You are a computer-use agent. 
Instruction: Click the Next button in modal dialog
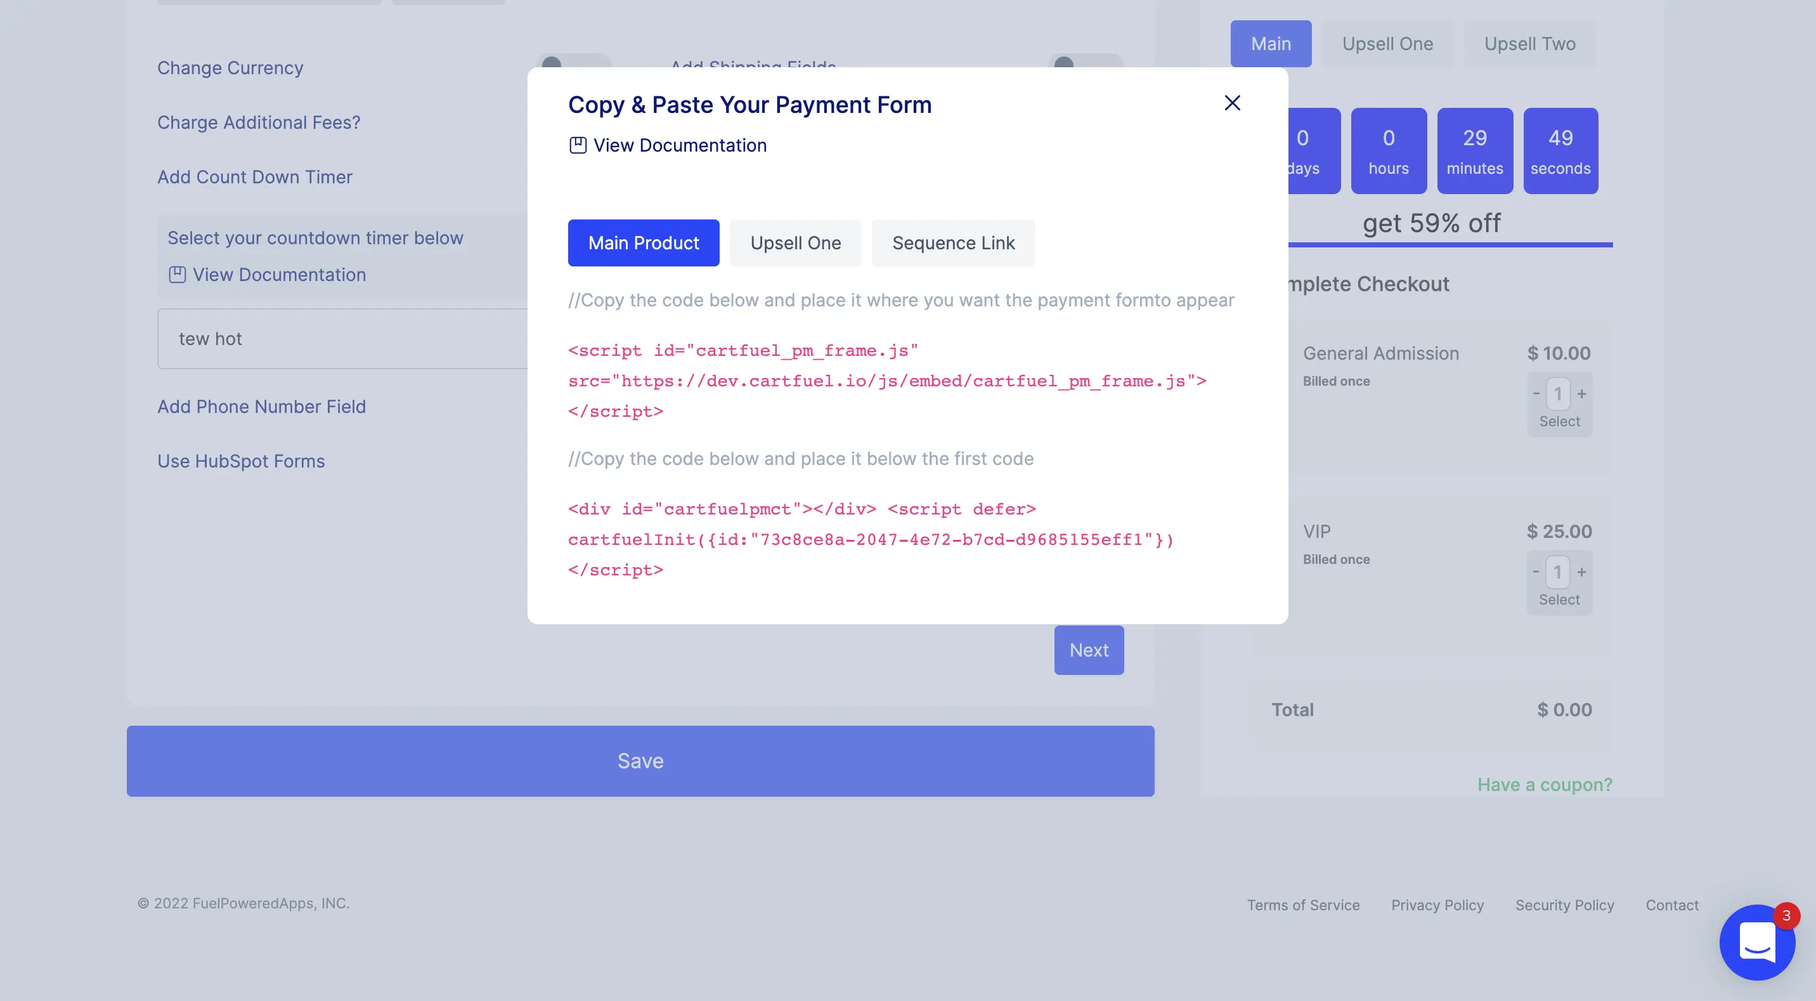[x=1089, y=650]
